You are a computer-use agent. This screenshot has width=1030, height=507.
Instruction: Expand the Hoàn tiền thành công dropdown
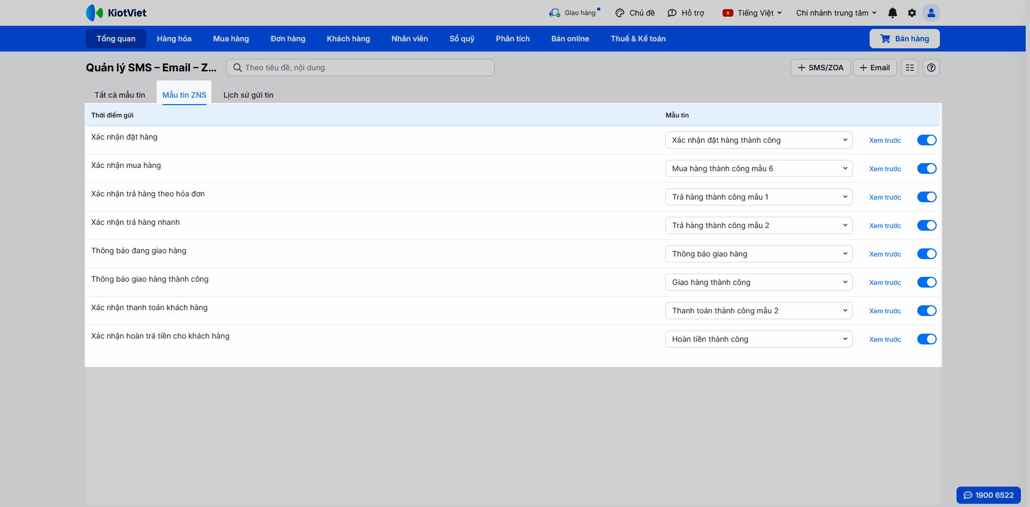pyautogui.click(x=759, y=339)
